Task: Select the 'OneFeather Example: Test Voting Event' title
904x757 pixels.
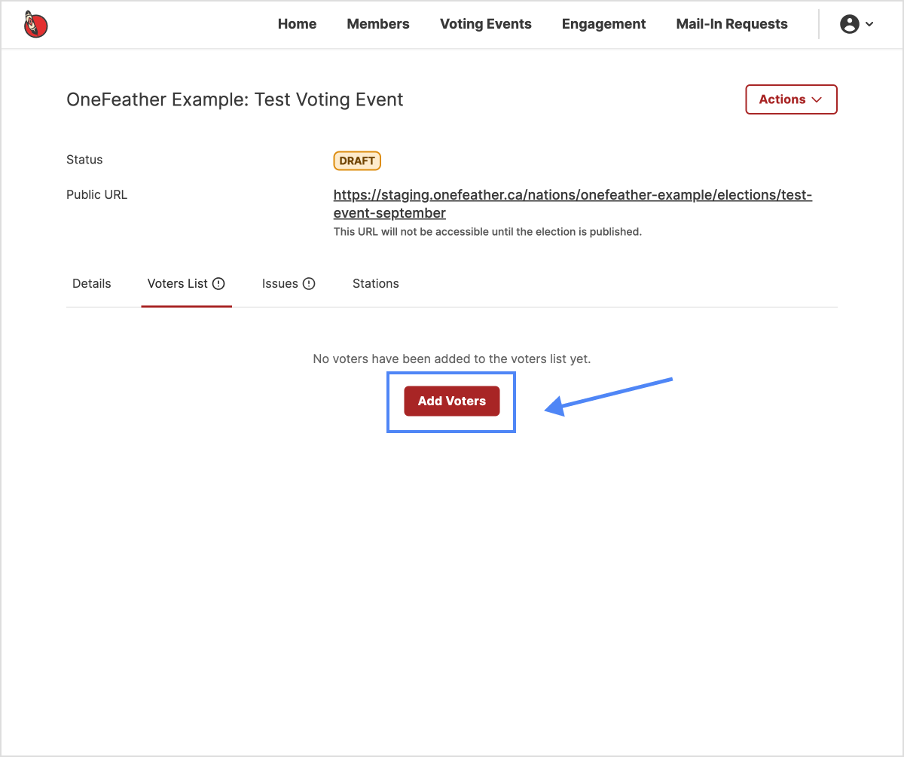Action: click(235, 99)
